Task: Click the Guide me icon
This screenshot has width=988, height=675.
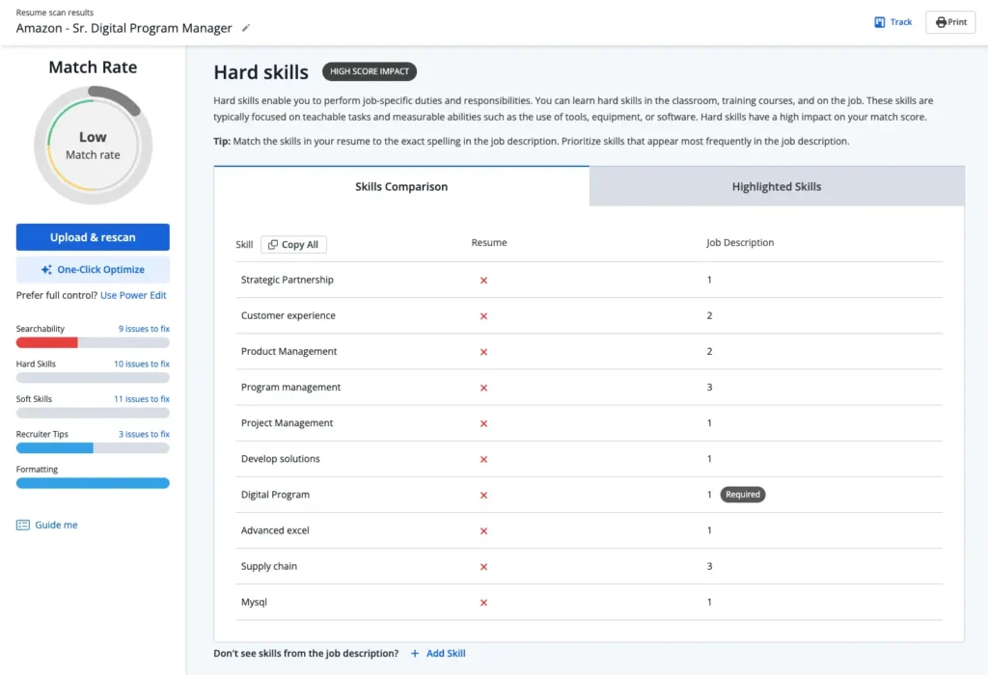Action: pyautogui.click(x=23, y=526)
